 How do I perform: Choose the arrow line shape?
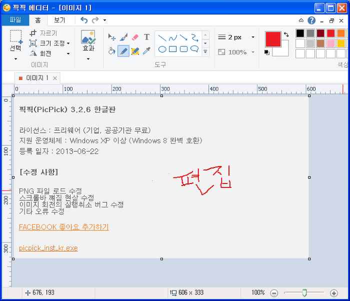click(183, 37)
